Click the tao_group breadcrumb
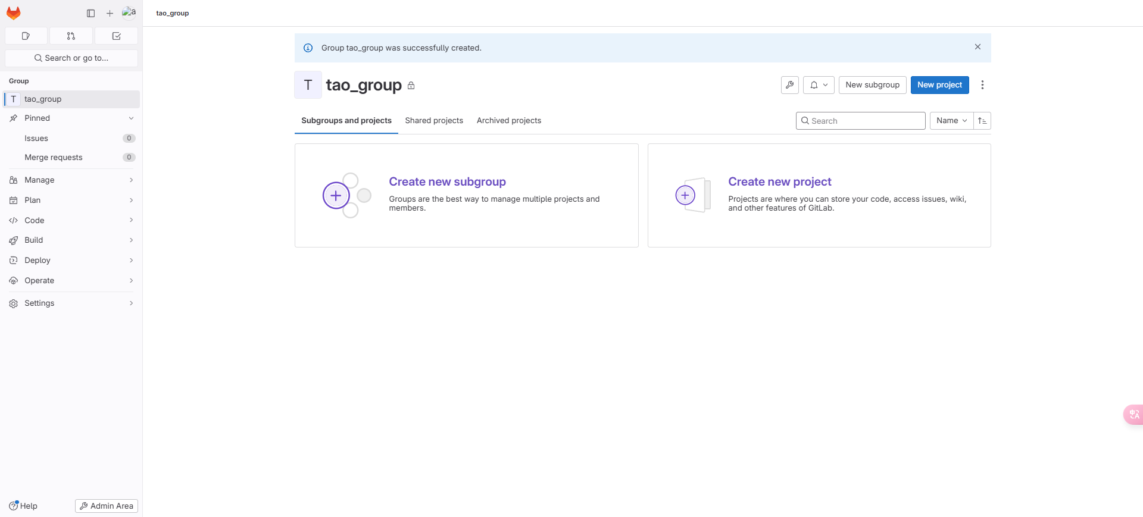Screen dimensions: 1143x517 (x=173, y=13)
